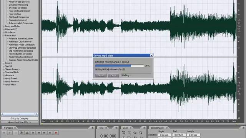This screenshot has height=138, width=246.
Task: Toggle Group By Category button
Action: [x=20, y=118]
